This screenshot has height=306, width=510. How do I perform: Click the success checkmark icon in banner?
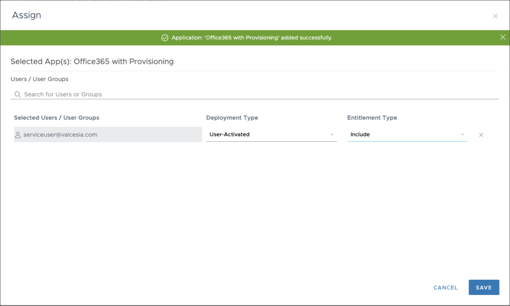(165, 38)
